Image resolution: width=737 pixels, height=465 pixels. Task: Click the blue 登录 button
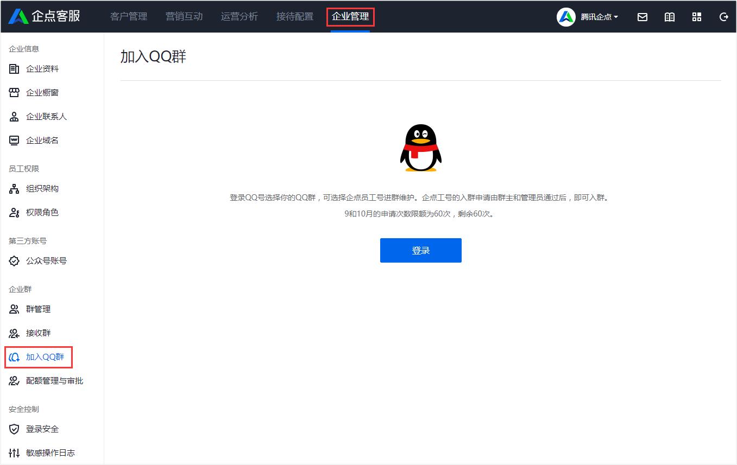[420, 250]
